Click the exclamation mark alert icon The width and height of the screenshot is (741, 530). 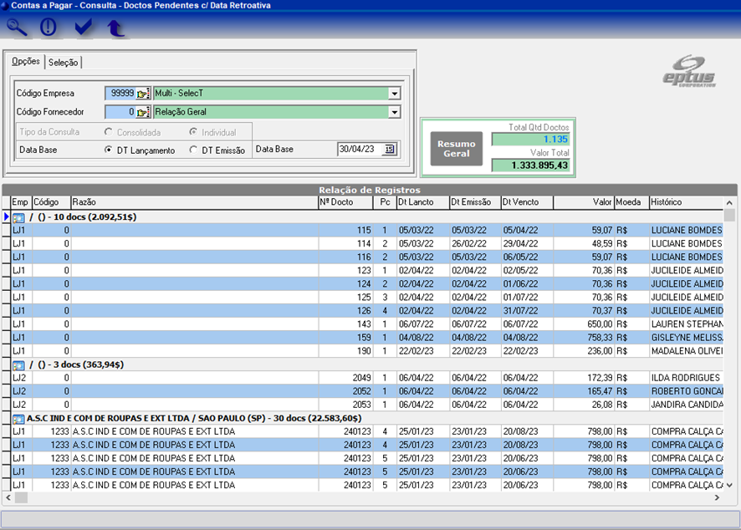49,28
